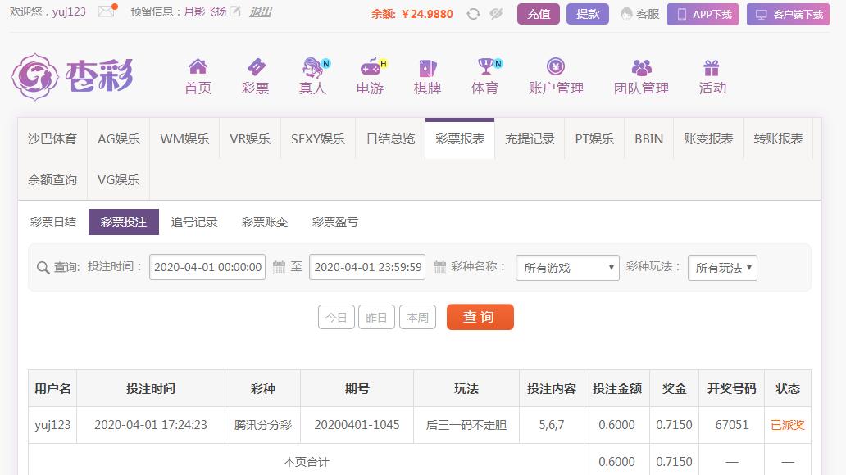Refresh the balance amount icon
This screenshot has height=475, width=846.
473,14
